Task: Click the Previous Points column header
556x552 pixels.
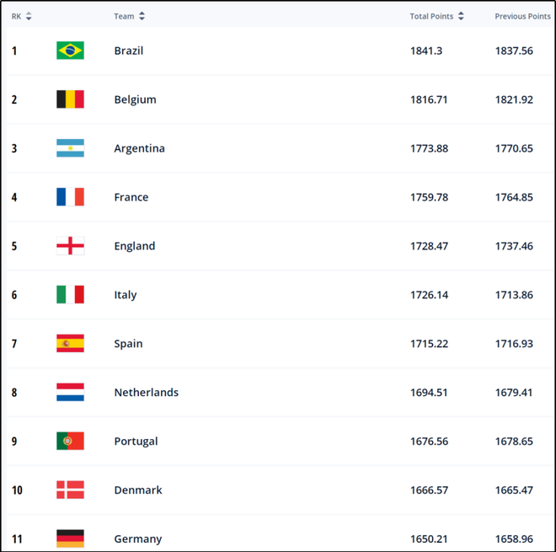Action: tap(522, 16)
